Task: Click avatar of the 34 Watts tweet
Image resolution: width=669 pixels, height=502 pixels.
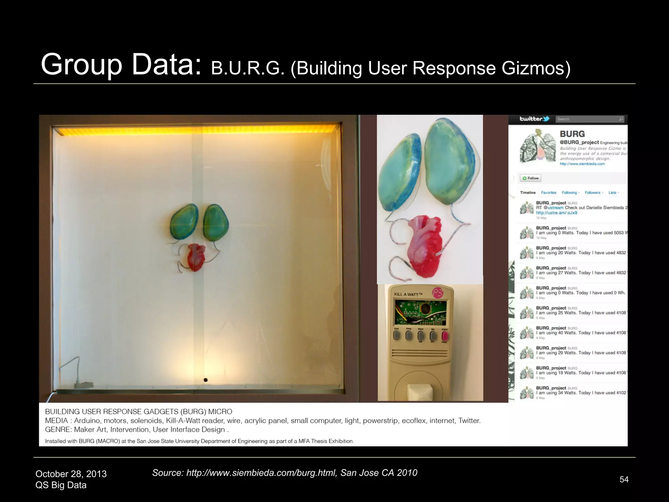Action: 527,393
